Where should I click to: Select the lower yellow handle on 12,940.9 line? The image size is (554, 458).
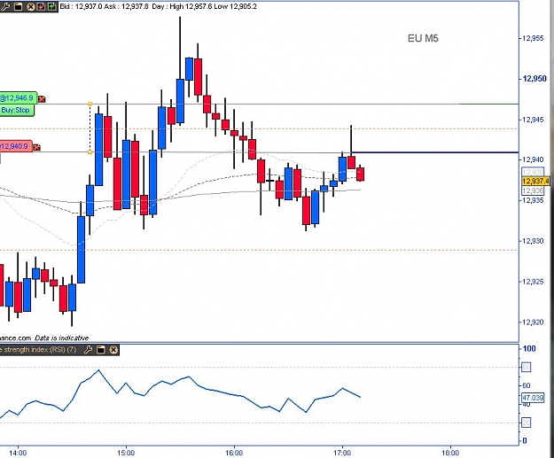coord(90,151)
